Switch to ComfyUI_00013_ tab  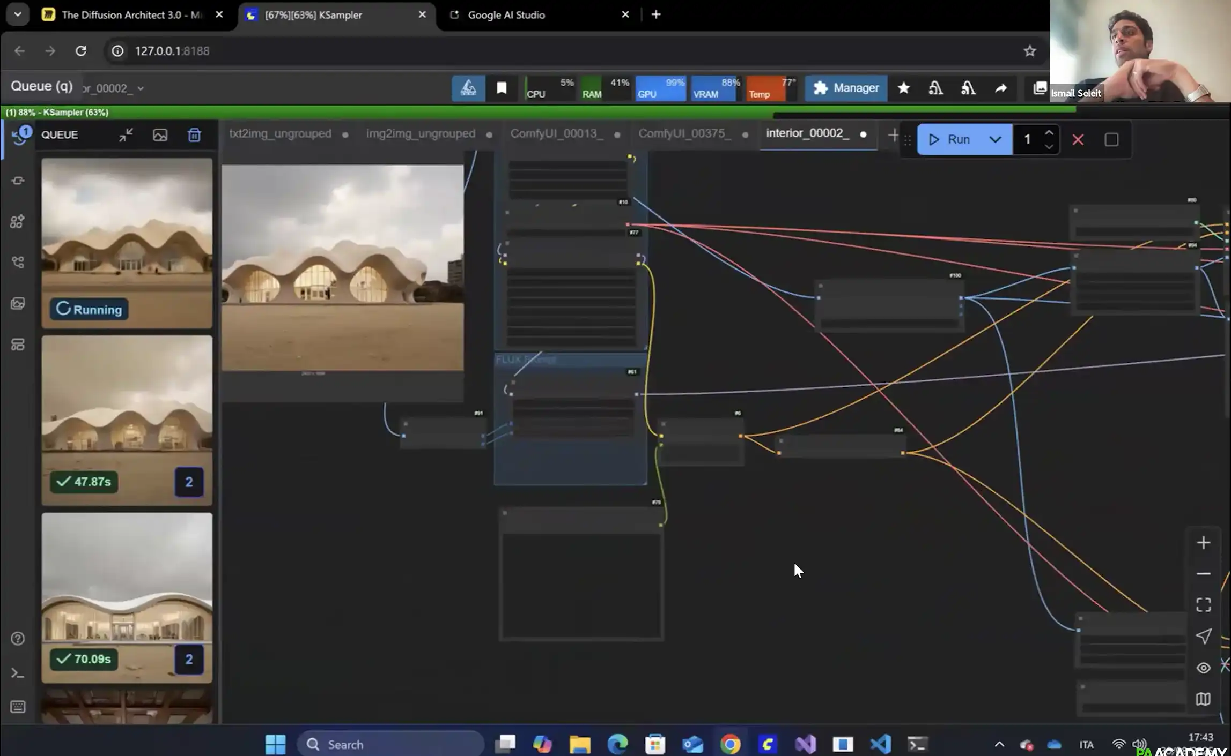click(557, 133)
